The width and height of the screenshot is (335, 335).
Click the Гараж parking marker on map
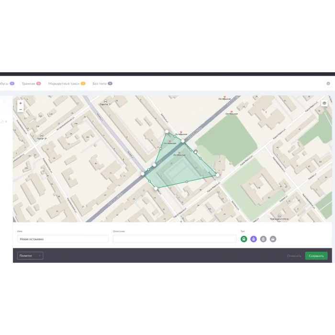coord(42,136)
